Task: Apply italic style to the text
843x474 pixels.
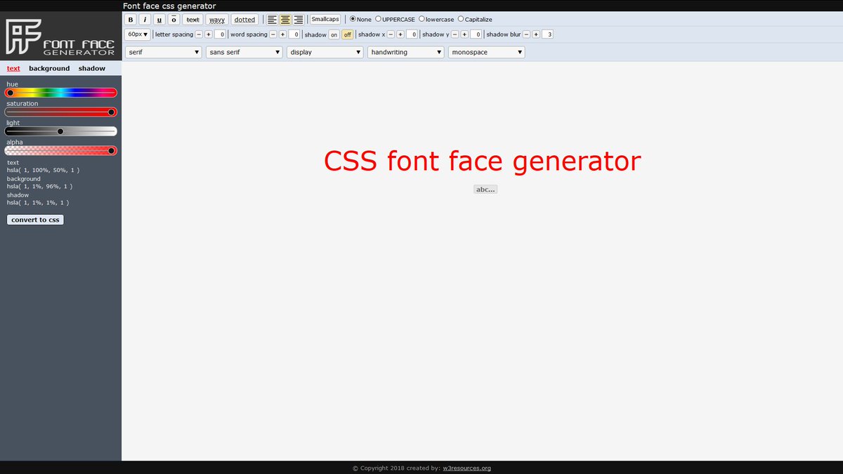Action: (145, 19)
